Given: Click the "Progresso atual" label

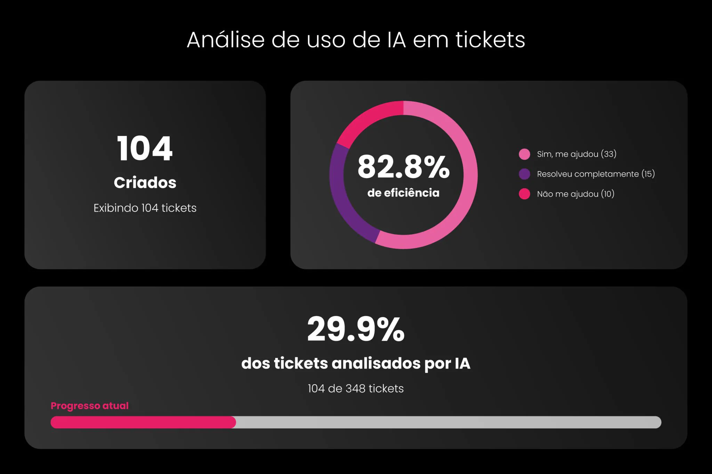Looking at the screenshot, I should 90,406.
